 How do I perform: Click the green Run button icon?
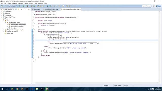(24, 6)
